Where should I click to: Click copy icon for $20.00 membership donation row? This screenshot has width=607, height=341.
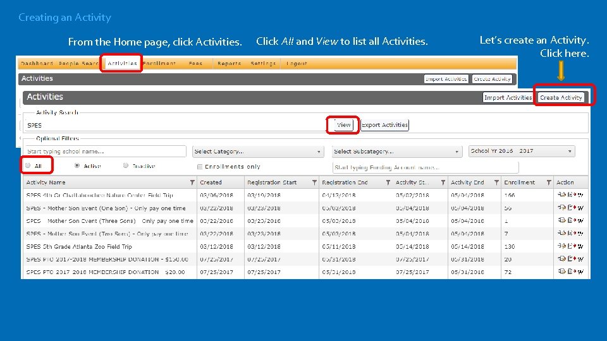[x=561, y=272]
